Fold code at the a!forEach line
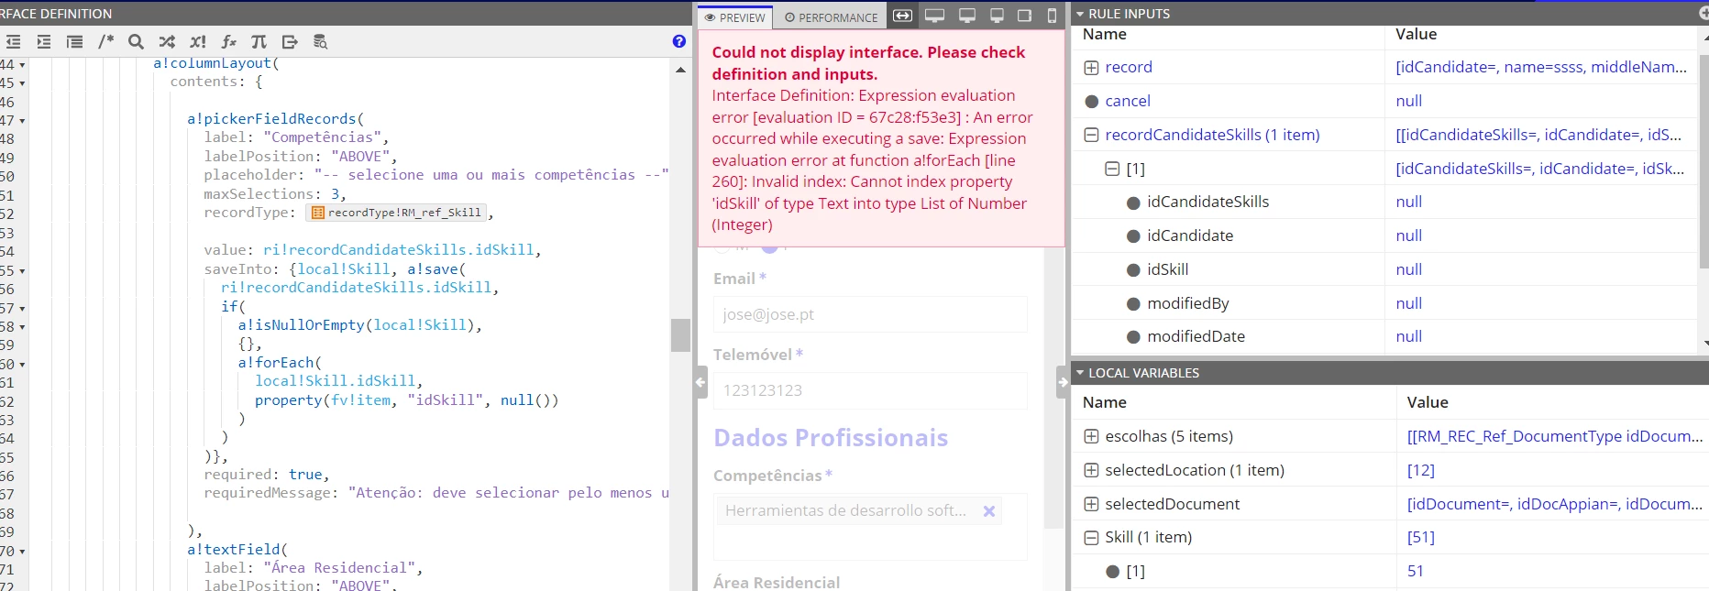Viewport: 1709px width, 591px height. [22, 365]
